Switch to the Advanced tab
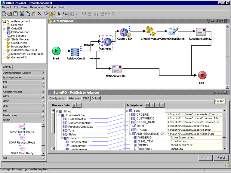 (74, 98)
